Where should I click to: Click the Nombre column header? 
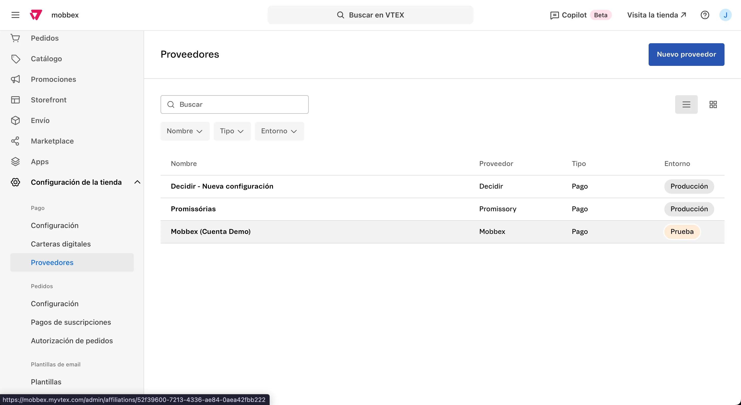click(184, 164)
